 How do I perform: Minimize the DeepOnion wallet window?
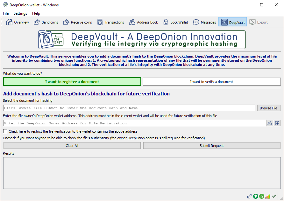(x=247, y=5)
